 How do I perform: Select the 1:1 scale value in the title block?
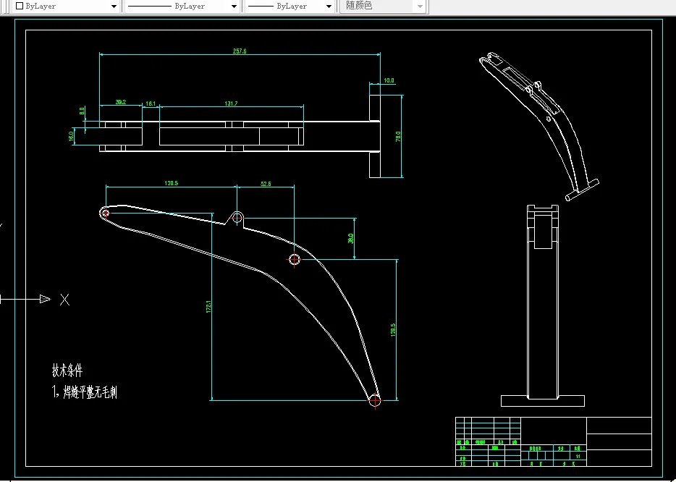click(578, 457)
